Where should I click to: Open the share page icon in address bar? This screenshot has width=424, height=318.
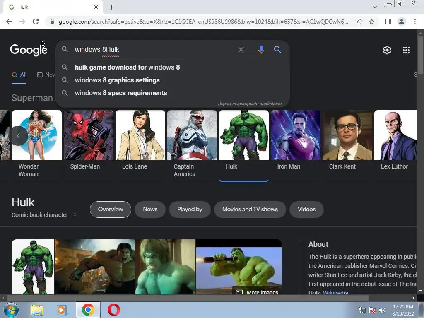pyautogui.click(x=359, y=22)
